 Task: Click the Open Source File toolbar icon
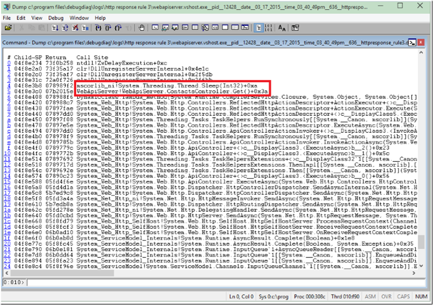pyautogui.click(x=8, y=28)
